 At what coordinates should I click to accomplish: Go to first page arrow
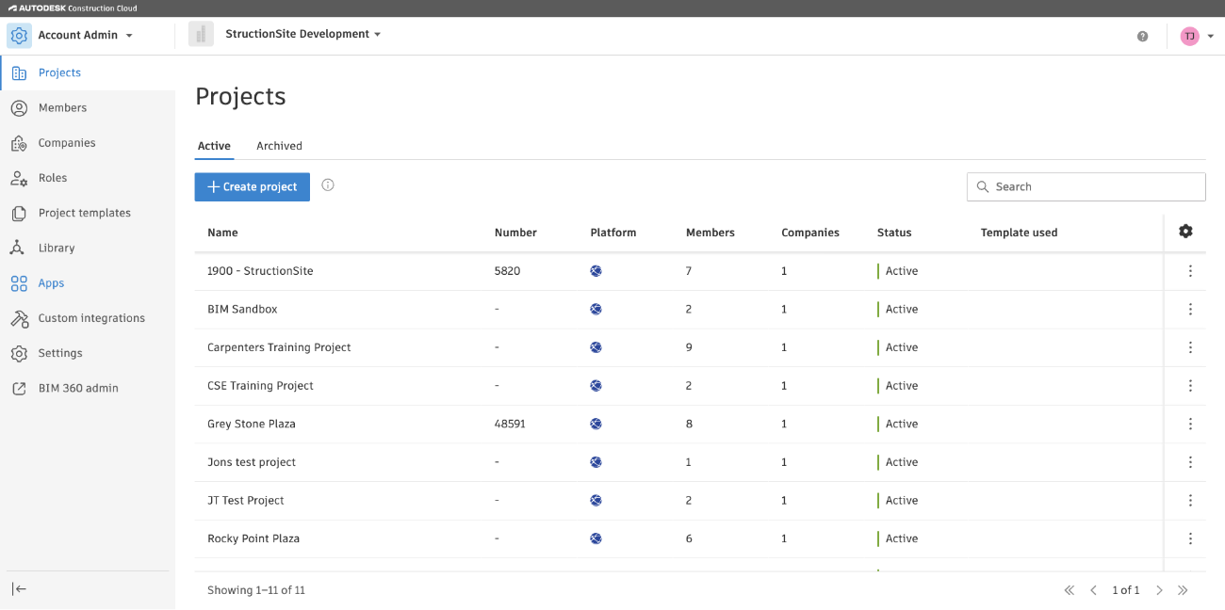[x=1070, y=590]
